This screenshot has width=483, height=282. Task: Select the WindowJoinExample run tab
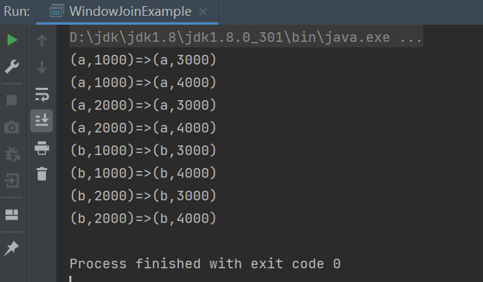click(x=122, y=12)
